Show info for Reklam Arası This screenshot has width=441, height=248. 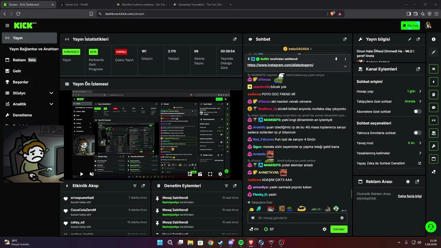coord(408,182)
